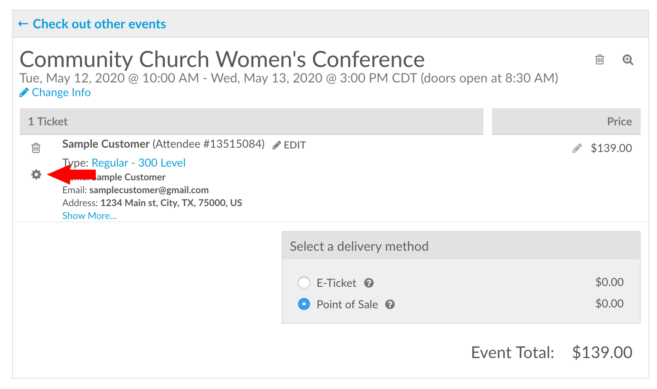The image size is (657, 389).
Task: Click the gear icon next to the attendee
Action: point(36,174)
